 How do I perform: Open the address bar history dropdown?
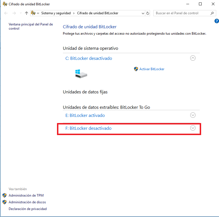coord(143,13)
